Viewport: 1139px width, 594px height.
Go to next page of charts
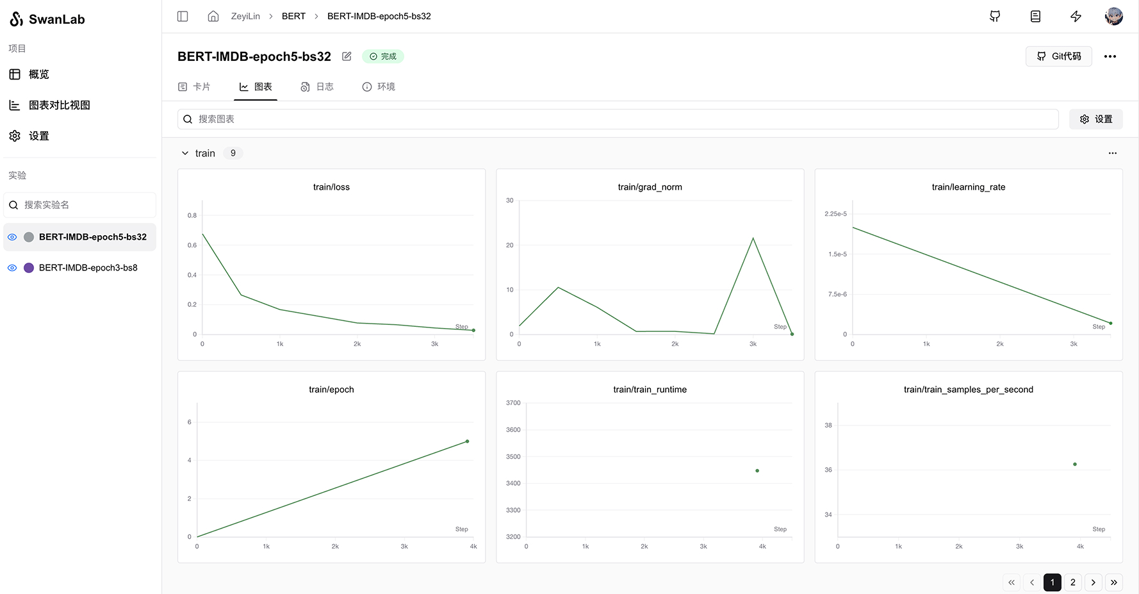[x=1094, y=582]
